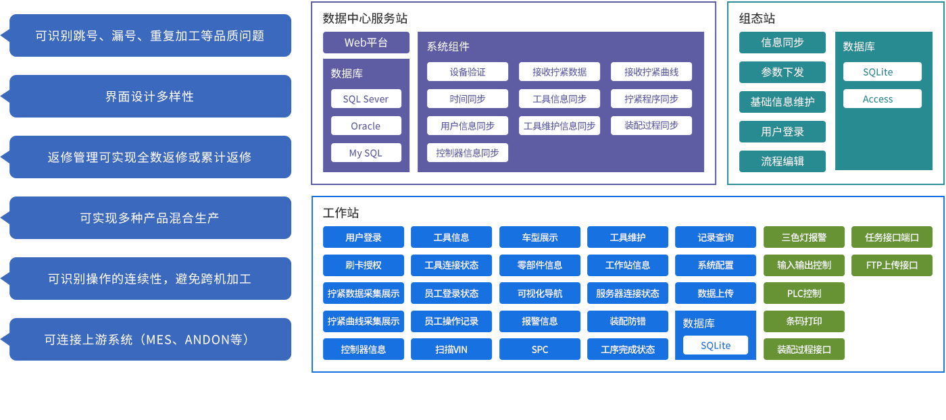The image size is (946, 420).
Task: Click the 装配防错 block
Action: 628,321
